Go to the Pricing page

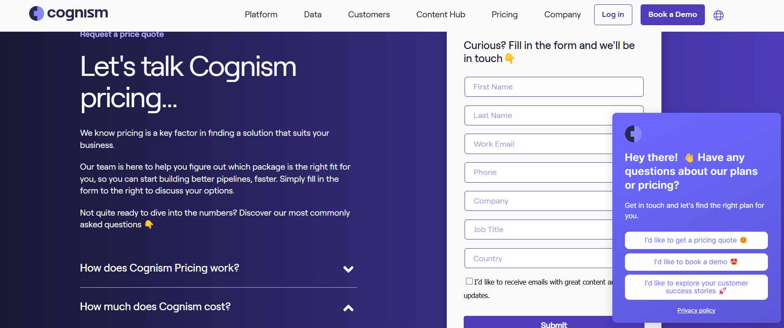click(x=505, y=15)
